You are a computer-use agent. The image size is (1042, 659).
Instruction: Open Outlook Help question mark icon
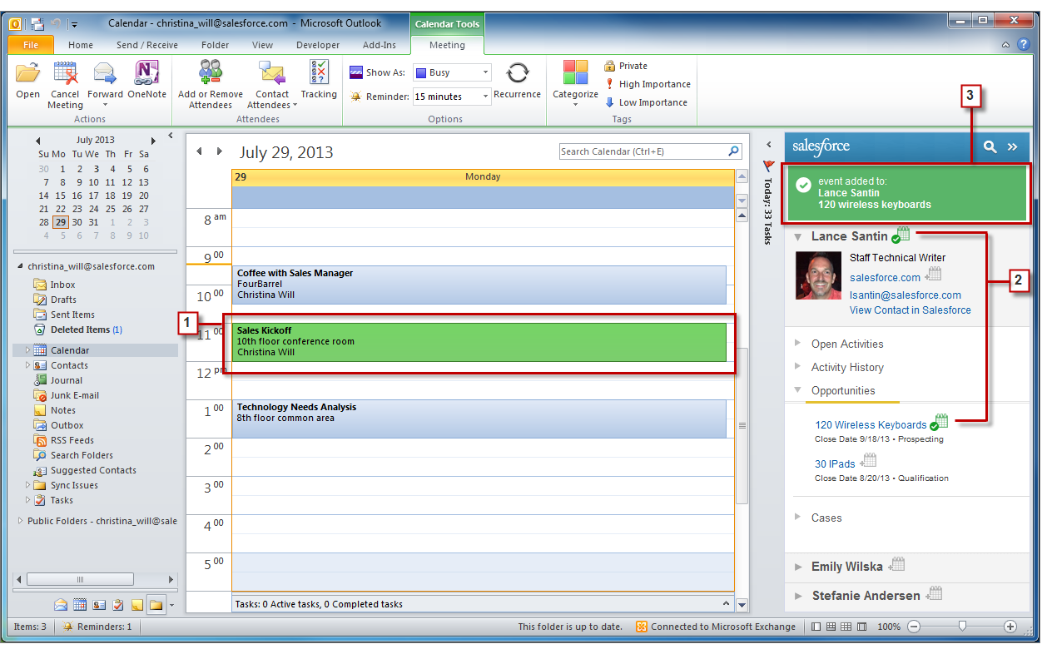coord(1023,45)
